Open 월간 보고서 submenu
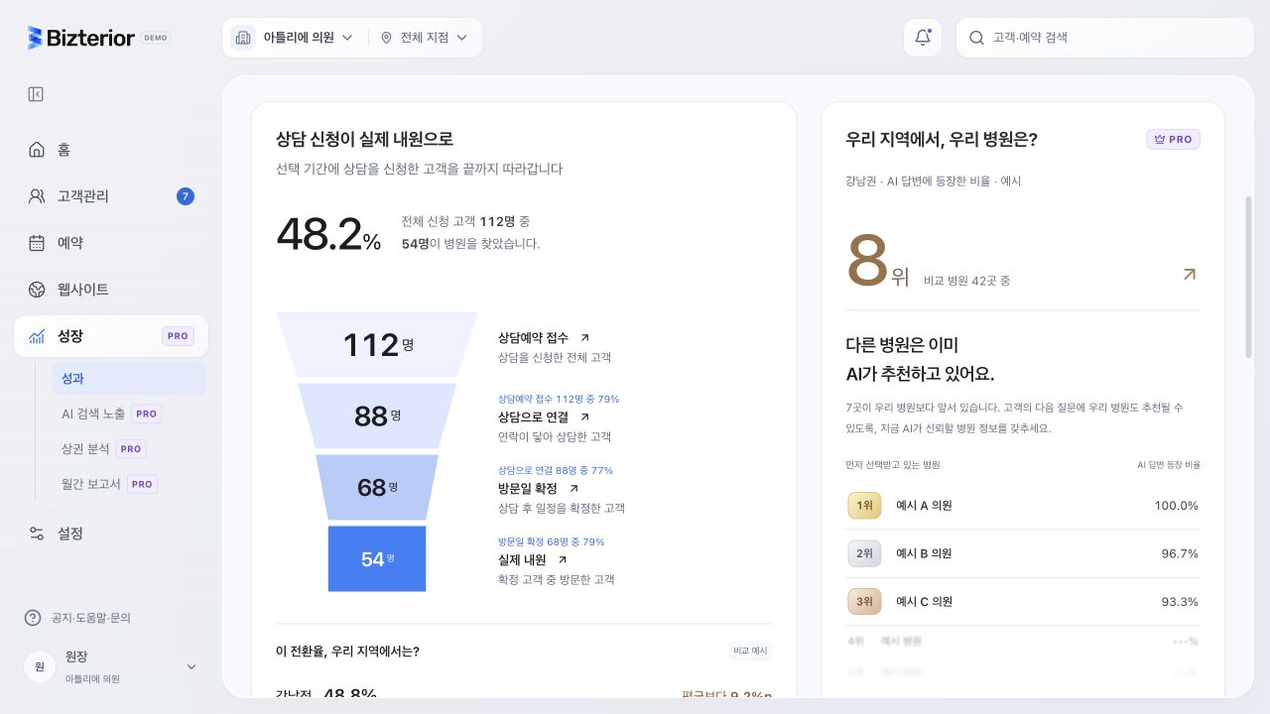The width and height of the screenshot is (1270, 714). [x=129, y=484]
